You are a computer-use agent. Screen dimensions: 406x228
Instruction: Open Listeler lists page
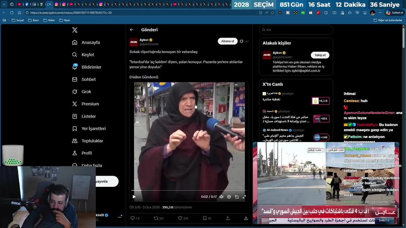point(84,116)
